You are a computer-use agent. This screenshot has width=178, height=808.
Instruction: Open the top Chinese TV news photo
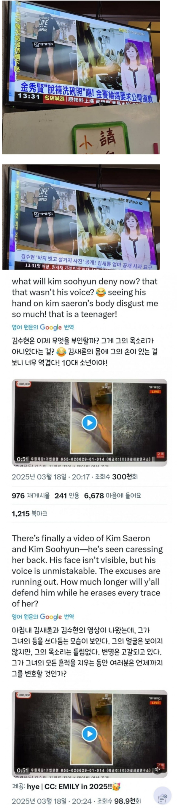coord(81,77)
